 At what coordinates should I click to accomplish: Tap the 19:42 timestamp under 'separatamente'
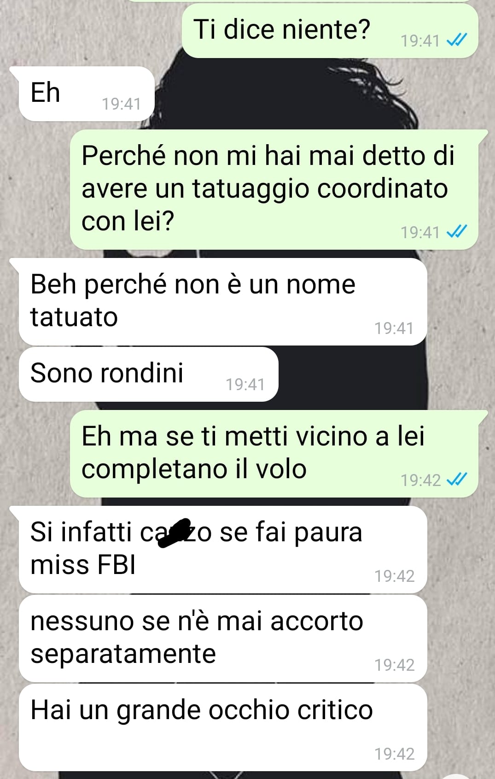[x=394, y=665]
